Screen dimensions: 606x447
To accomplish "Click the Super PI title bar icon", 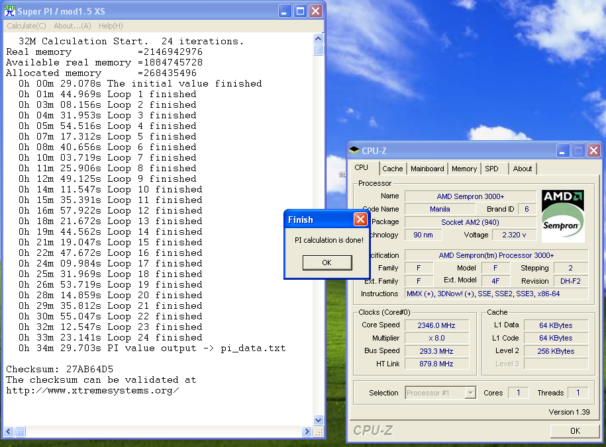I will point(10,11).
